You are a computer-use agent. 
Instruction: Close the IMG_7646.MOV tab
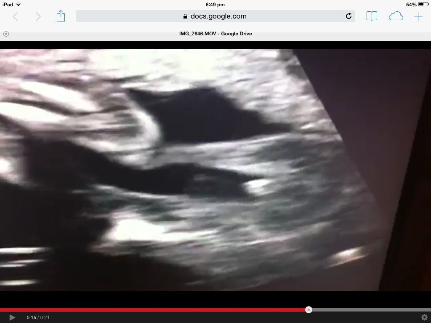click(x=6, y=34)
